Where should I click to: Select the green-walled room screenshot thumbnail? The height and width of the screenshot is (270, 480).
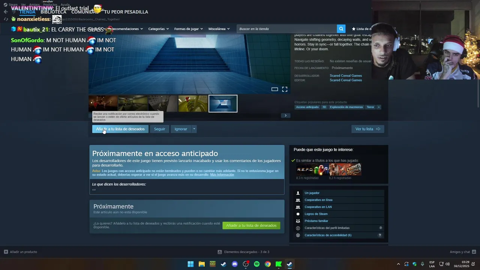(x=133, y=103)
